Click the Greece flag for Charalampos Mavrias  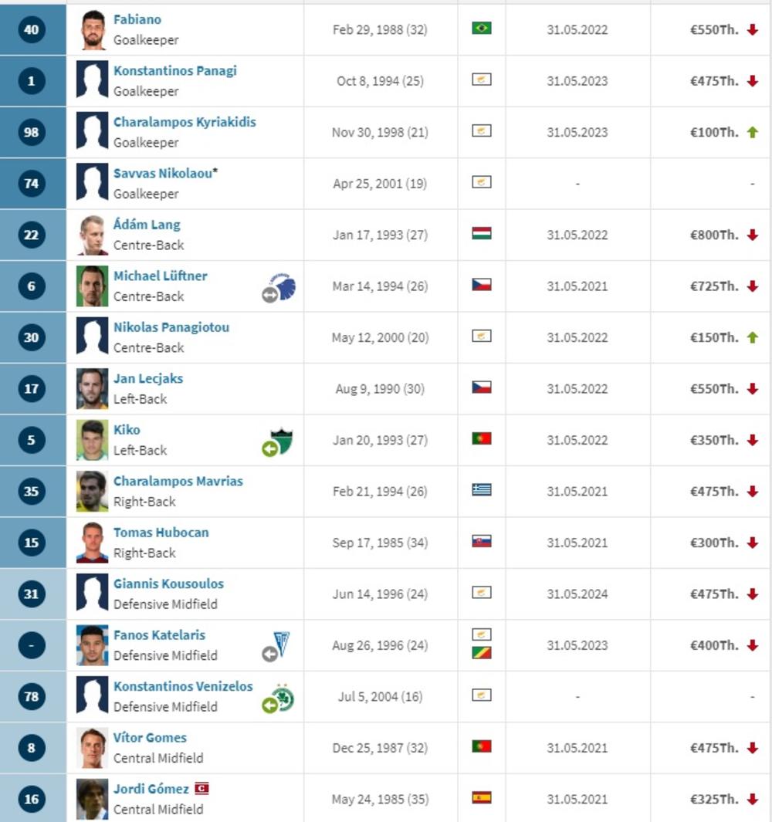tap(482, 489)
